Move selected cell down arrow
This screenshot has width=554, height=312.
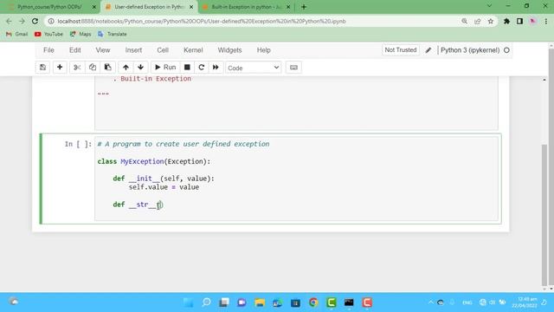[140, 68]
